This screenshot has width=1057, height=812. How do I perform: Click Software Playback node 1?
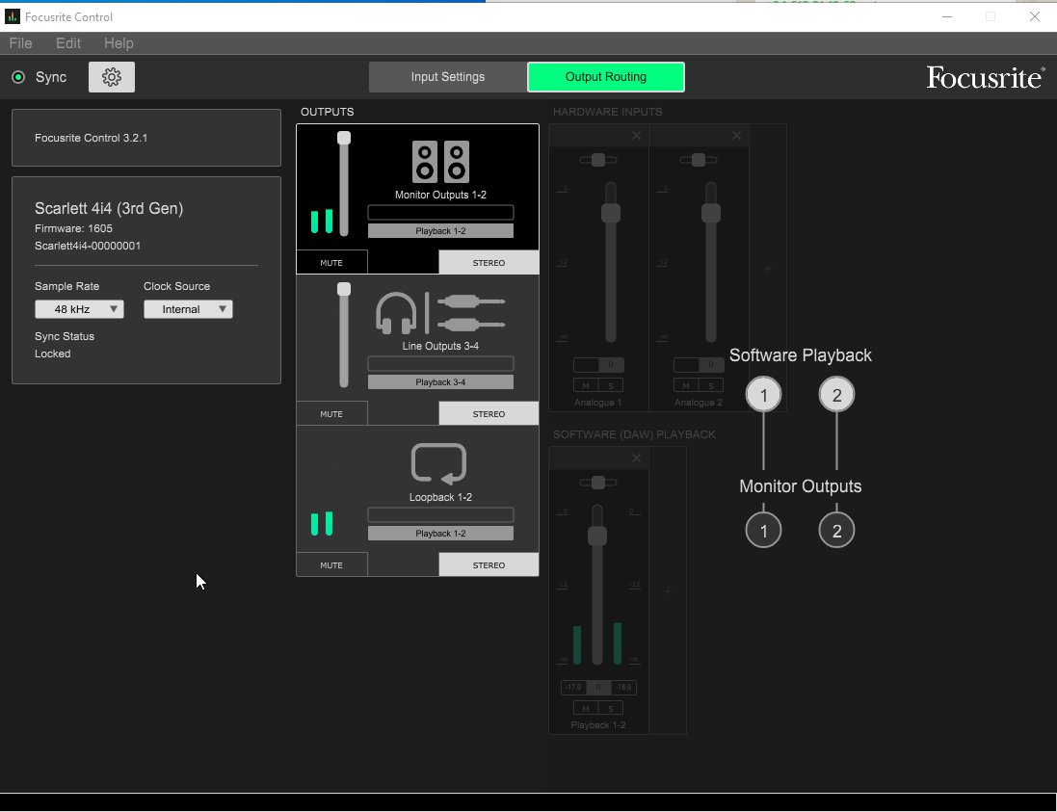coord(764,395)
